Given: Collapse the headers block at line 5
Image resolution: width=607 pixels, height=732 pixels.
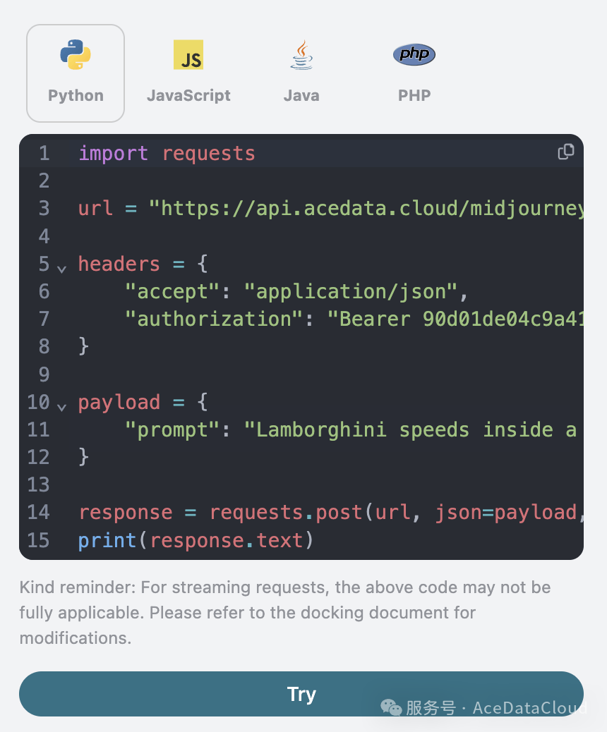Looking at the screenshot, I should pyautogui.click(x=61, y=269).
